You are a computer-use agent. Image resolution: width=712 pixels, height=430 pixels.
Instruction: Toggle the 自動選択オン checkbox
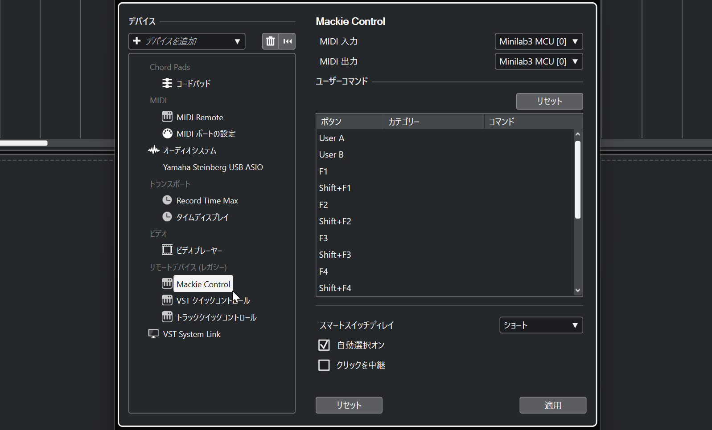[324, 345]
